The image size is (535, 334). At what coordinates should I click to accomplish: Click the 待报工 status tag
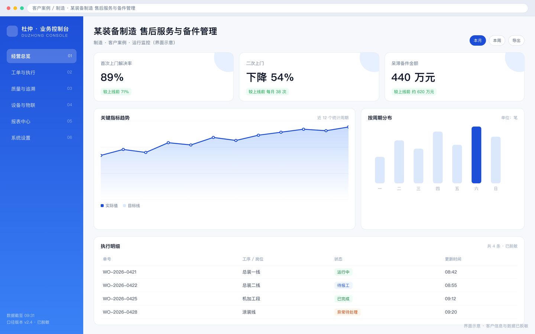point(343,285)
